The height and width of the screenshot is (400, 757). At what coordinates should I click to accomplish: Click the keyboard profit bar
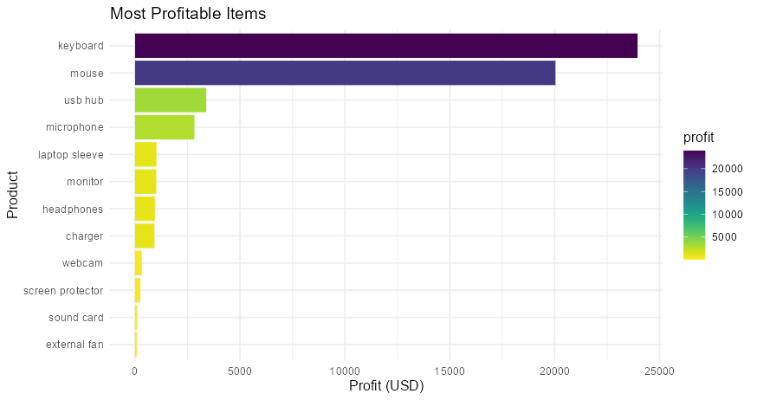385,46
